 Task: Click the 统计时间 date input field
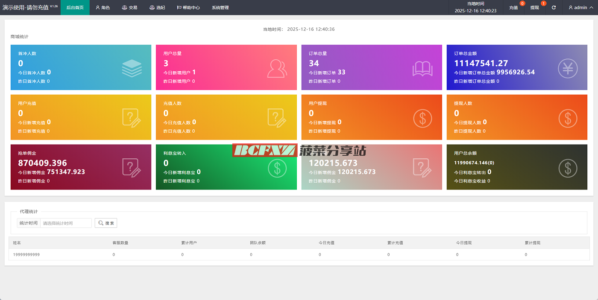click(x=66, y=223)
